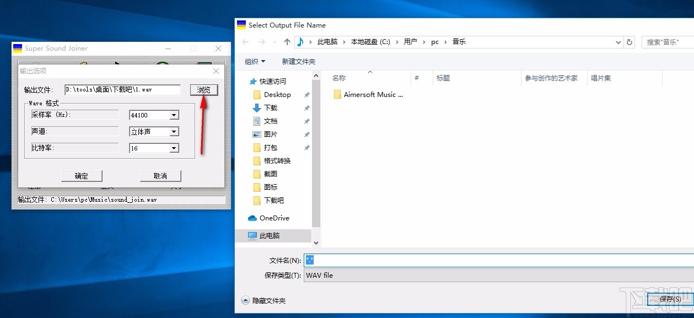Click pin icon next to 下载
Image resolution: width=694 pixels, height=318 pixels.
click(x=306, y=108)
